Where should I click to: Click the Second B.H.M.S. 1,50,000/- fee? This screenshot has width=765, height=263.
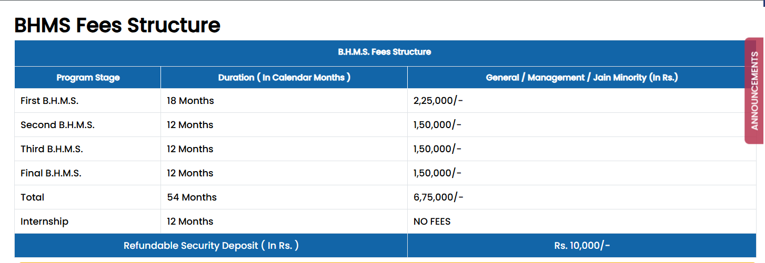437,125
